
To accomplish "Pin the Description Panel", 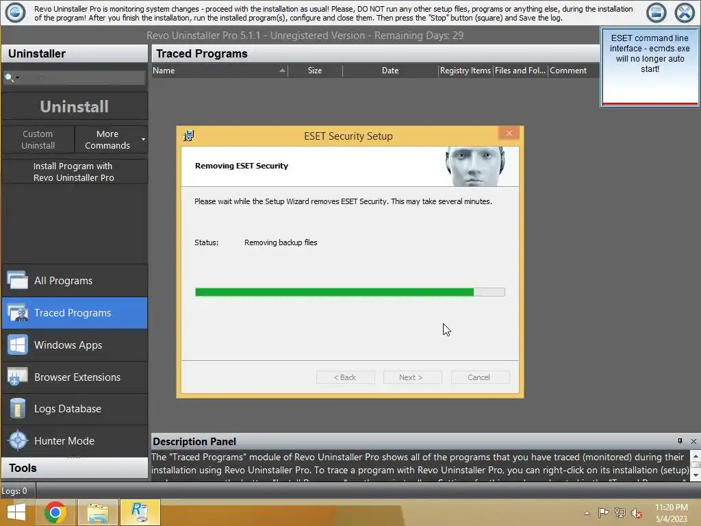I will click(680, 441).
